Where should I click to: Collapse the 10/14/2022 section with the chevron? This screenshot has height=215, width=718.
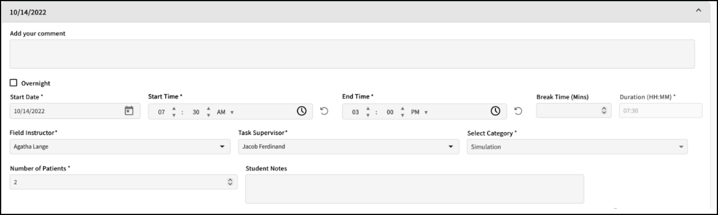(699, 11)
